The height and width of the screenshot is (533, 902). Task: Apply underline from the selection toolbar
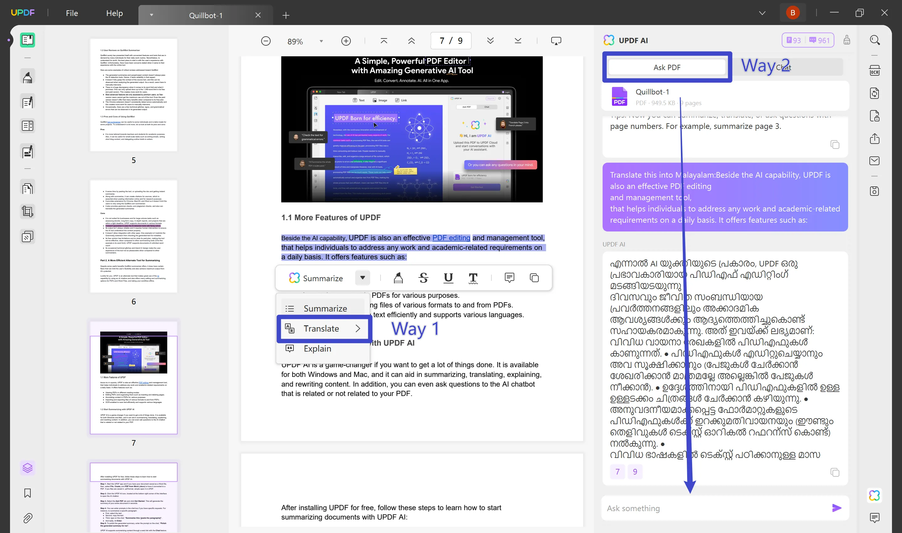point(448,278)
